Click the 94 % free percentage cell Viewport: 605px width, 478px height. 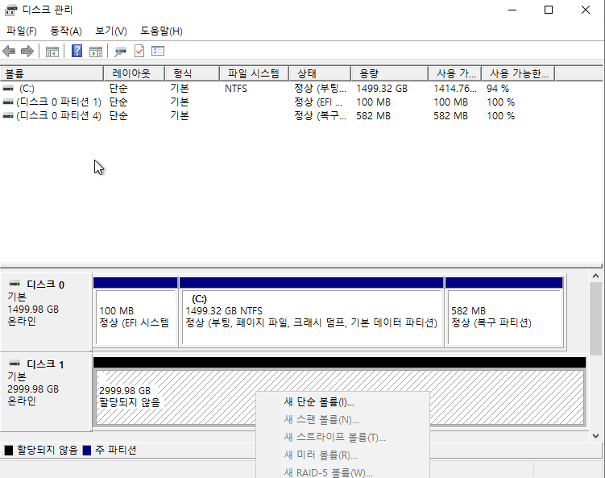pos(498,89)
